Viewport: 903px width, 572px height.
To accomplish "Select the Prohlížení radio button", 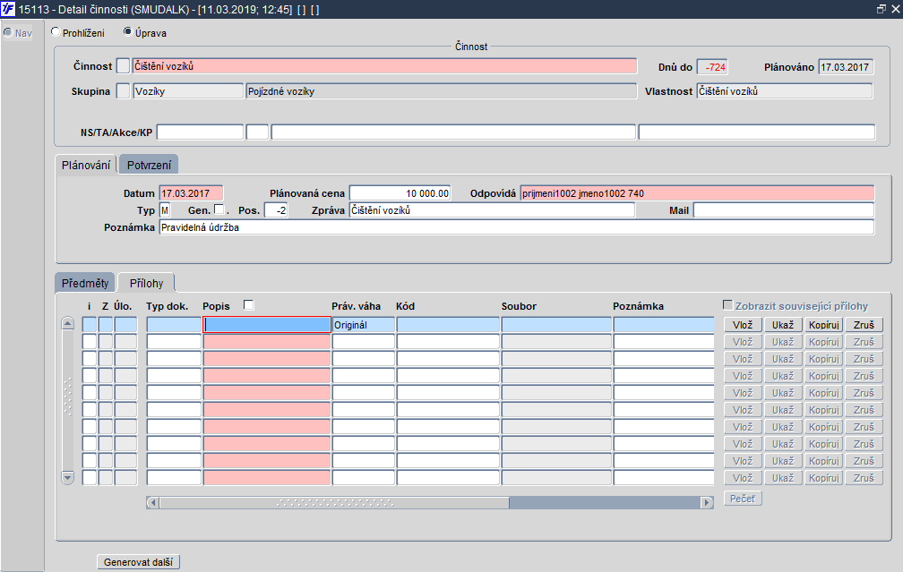I will tap(56, 32).
